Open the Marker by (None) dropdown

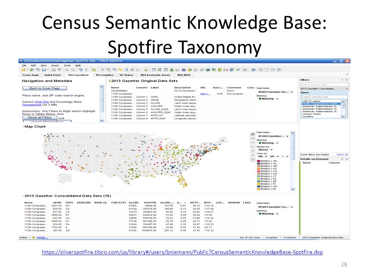(265, 150)
